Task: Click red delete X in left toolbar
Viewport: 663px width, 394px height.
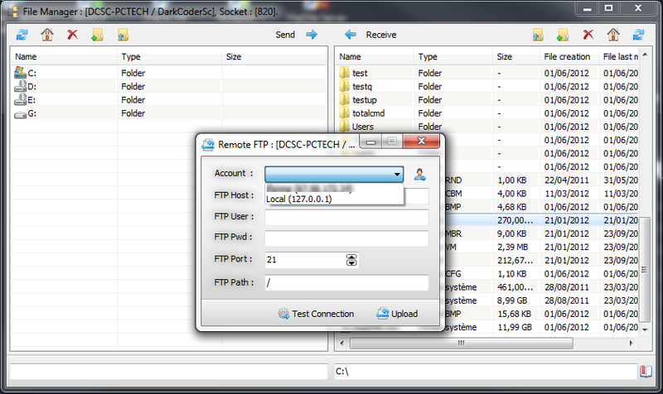Action: pyautogui.click(x=73, y=34)
